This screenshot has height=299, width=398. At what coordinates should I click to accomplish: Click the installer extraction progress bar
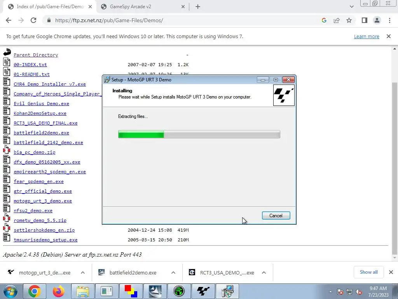(x=199, y=134)
